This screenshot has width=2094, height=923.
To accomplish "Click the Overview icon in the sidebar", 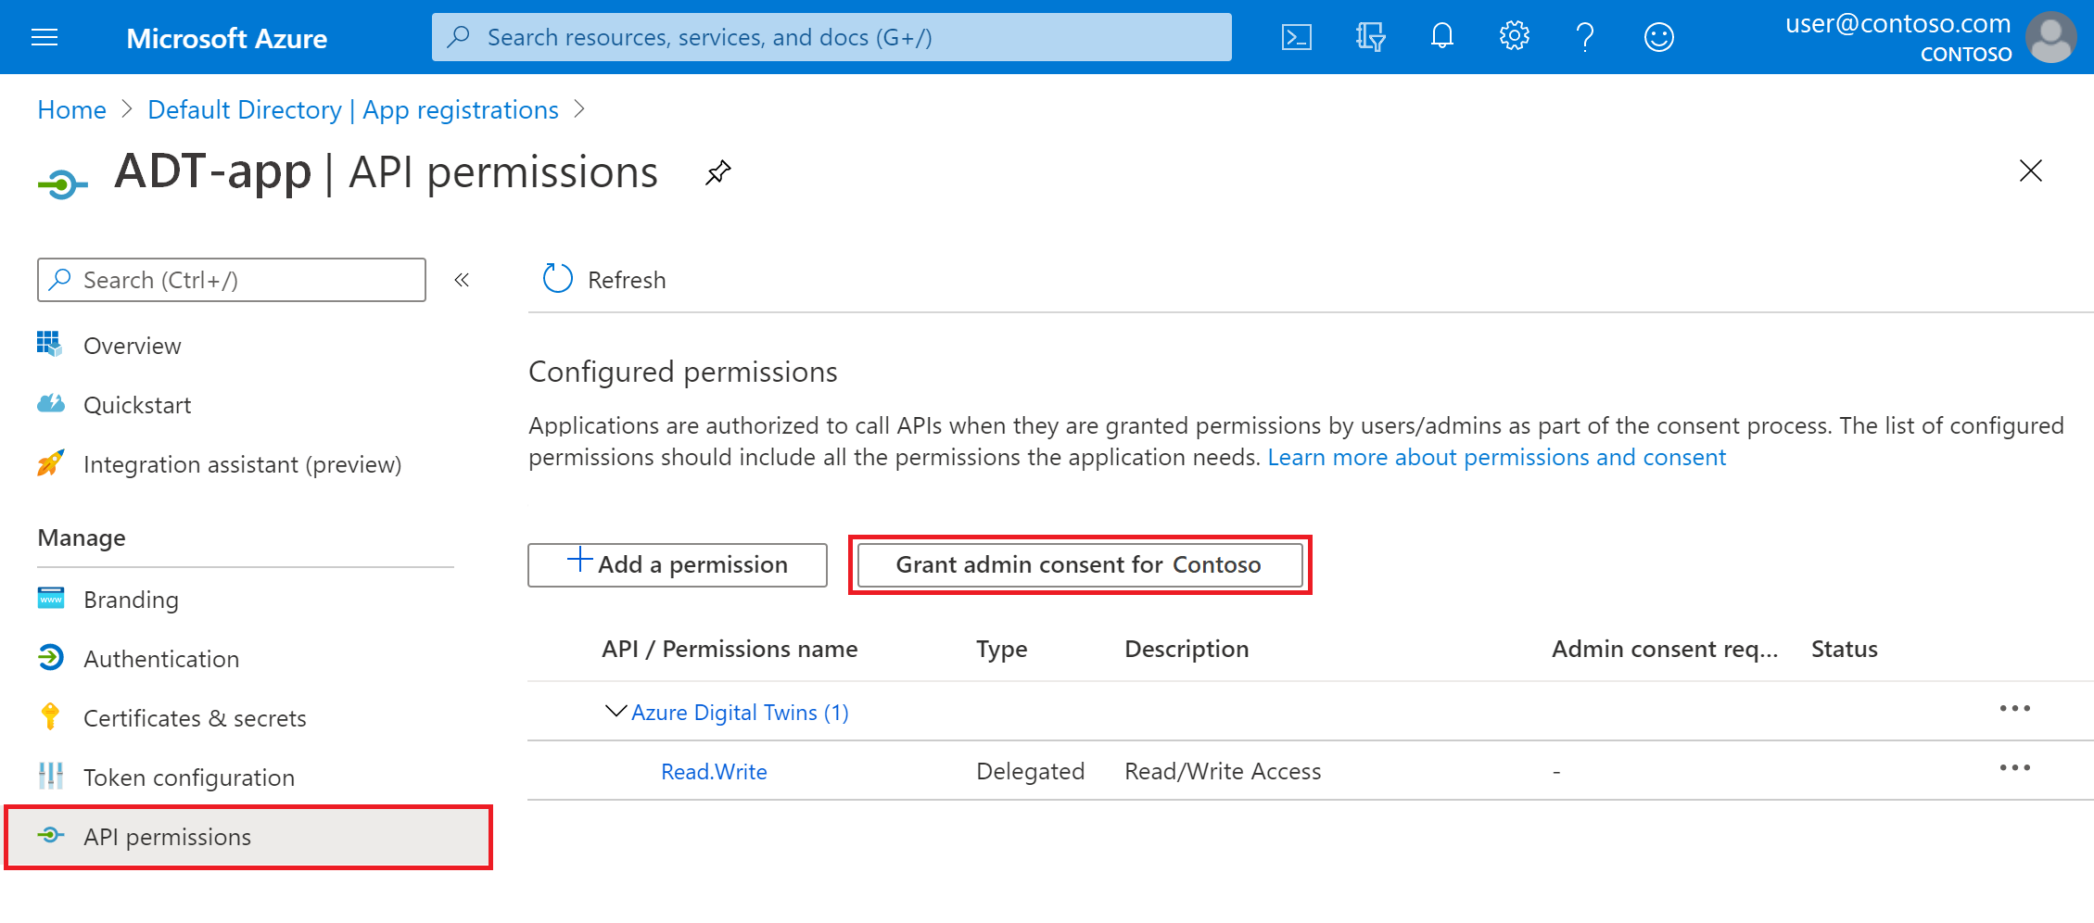I will click(49, 344).
